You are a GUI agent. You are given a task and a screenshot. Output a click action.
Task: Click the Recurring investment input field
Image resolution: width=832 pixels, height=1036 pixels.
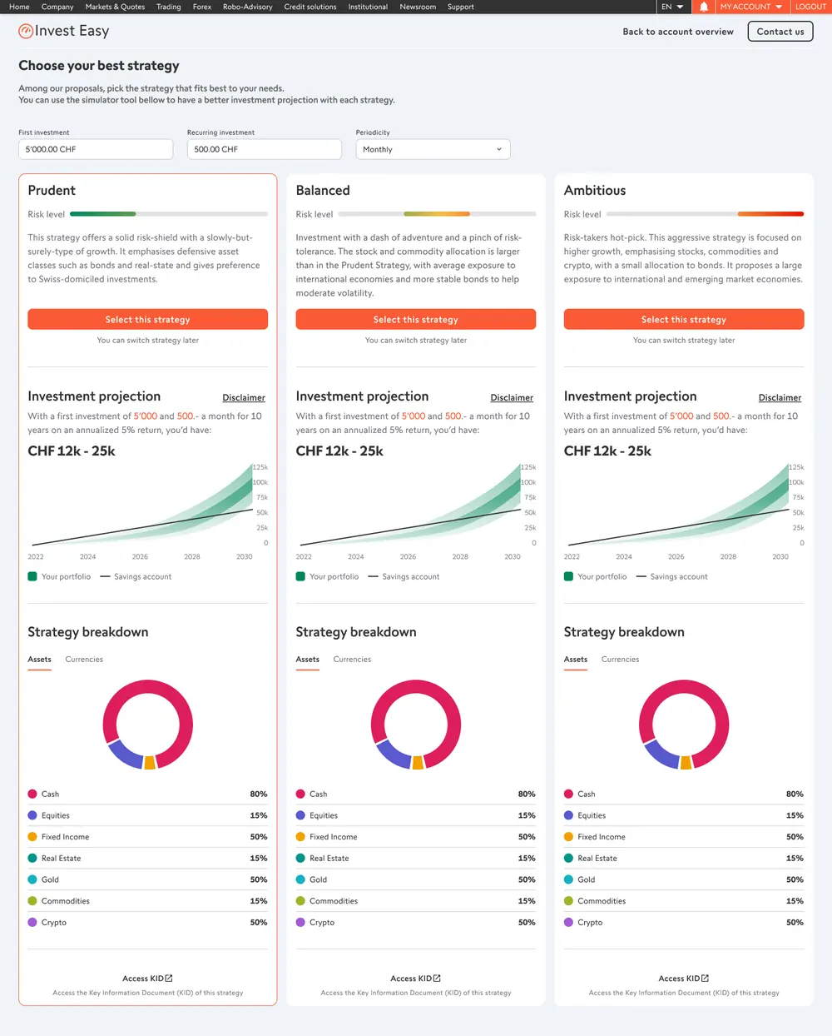(265, 149)
